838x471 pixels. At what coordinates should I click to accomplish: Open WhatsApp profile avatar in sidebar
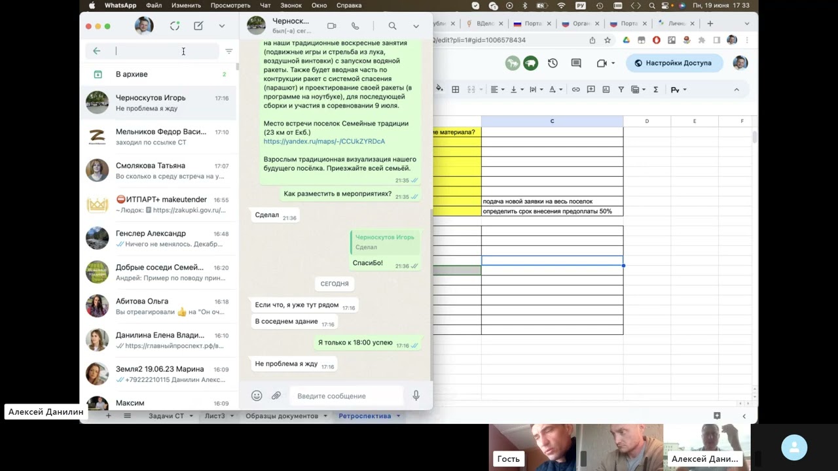tap(144, 26)
